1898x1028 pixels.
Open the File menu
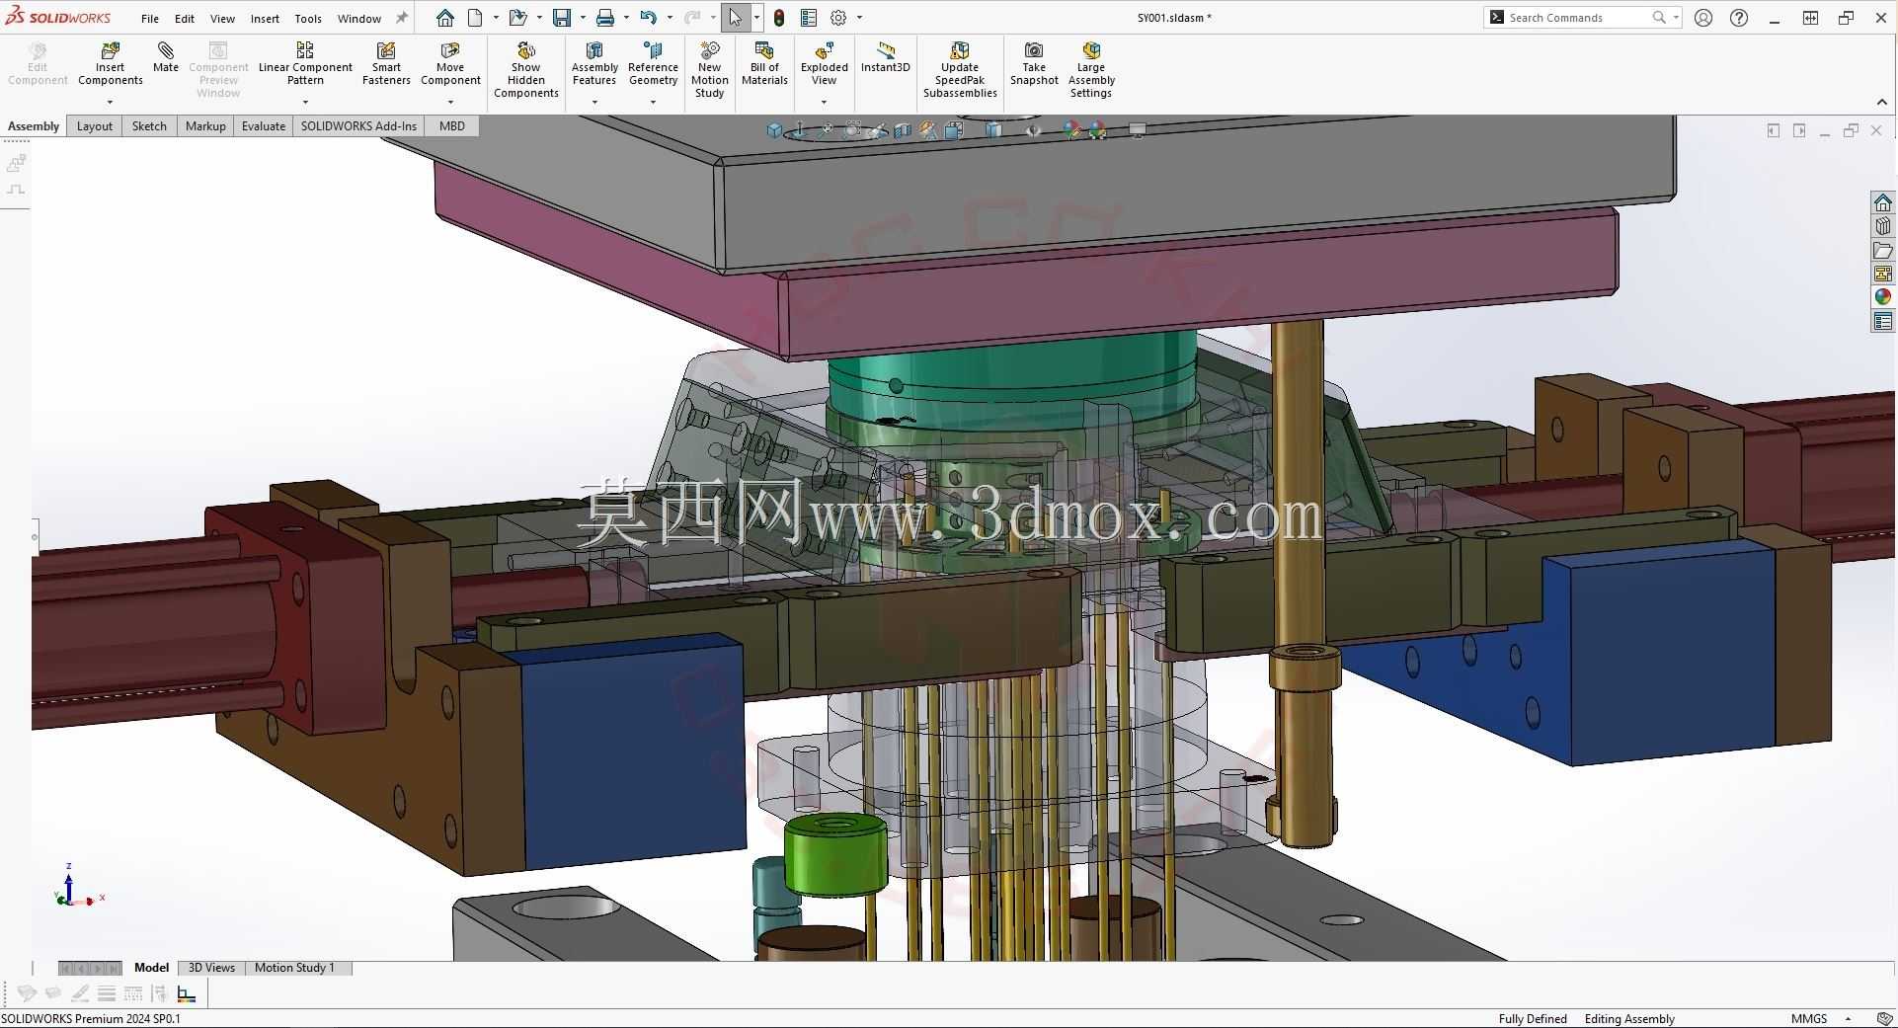tap(150, 19)
